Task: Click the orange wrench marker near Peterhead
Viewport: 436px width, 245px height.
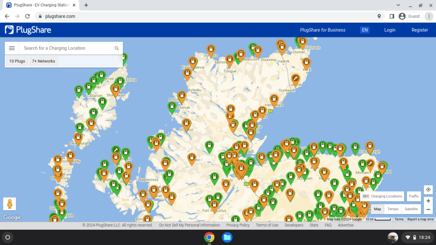Action: (370, 164)
